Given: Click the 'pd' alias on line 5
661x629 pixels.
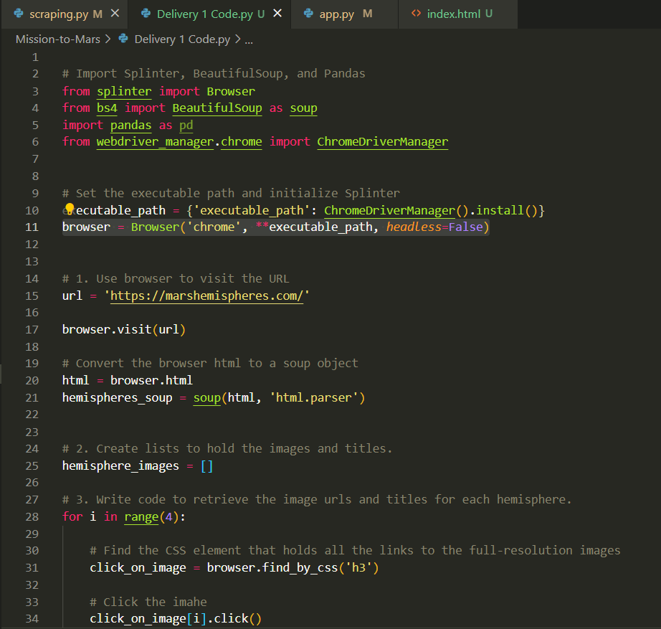Looking at the screenshot, I should (186, 126).
